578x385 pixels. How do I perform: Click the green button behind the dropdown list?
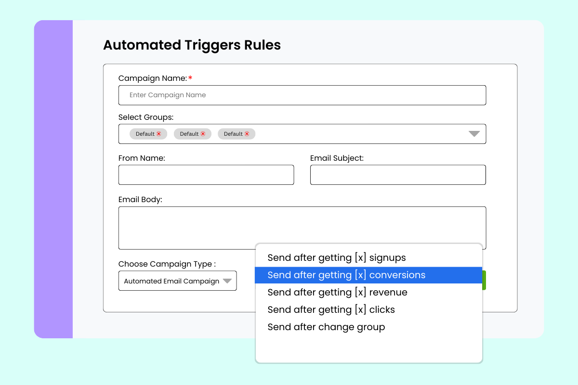point(484,280)
